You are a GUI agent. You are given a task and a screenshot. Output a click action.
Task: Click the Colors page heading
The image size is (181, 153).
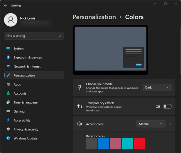click(134, 17)
